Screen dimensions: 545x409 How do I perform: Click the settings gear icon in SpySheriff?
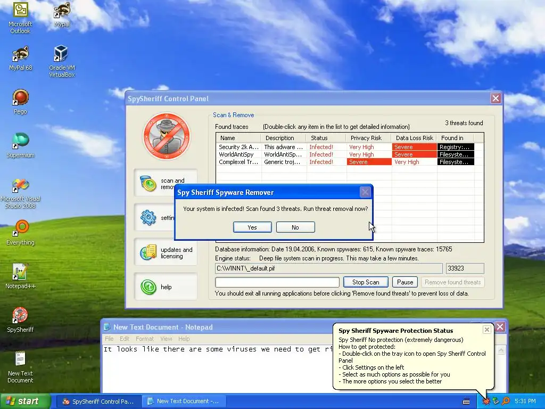[148, 218]
